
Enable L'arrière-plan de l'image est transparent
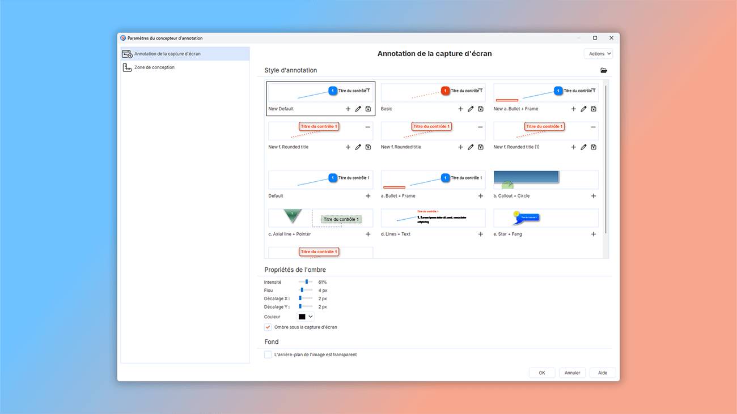(x=267, y=354)
